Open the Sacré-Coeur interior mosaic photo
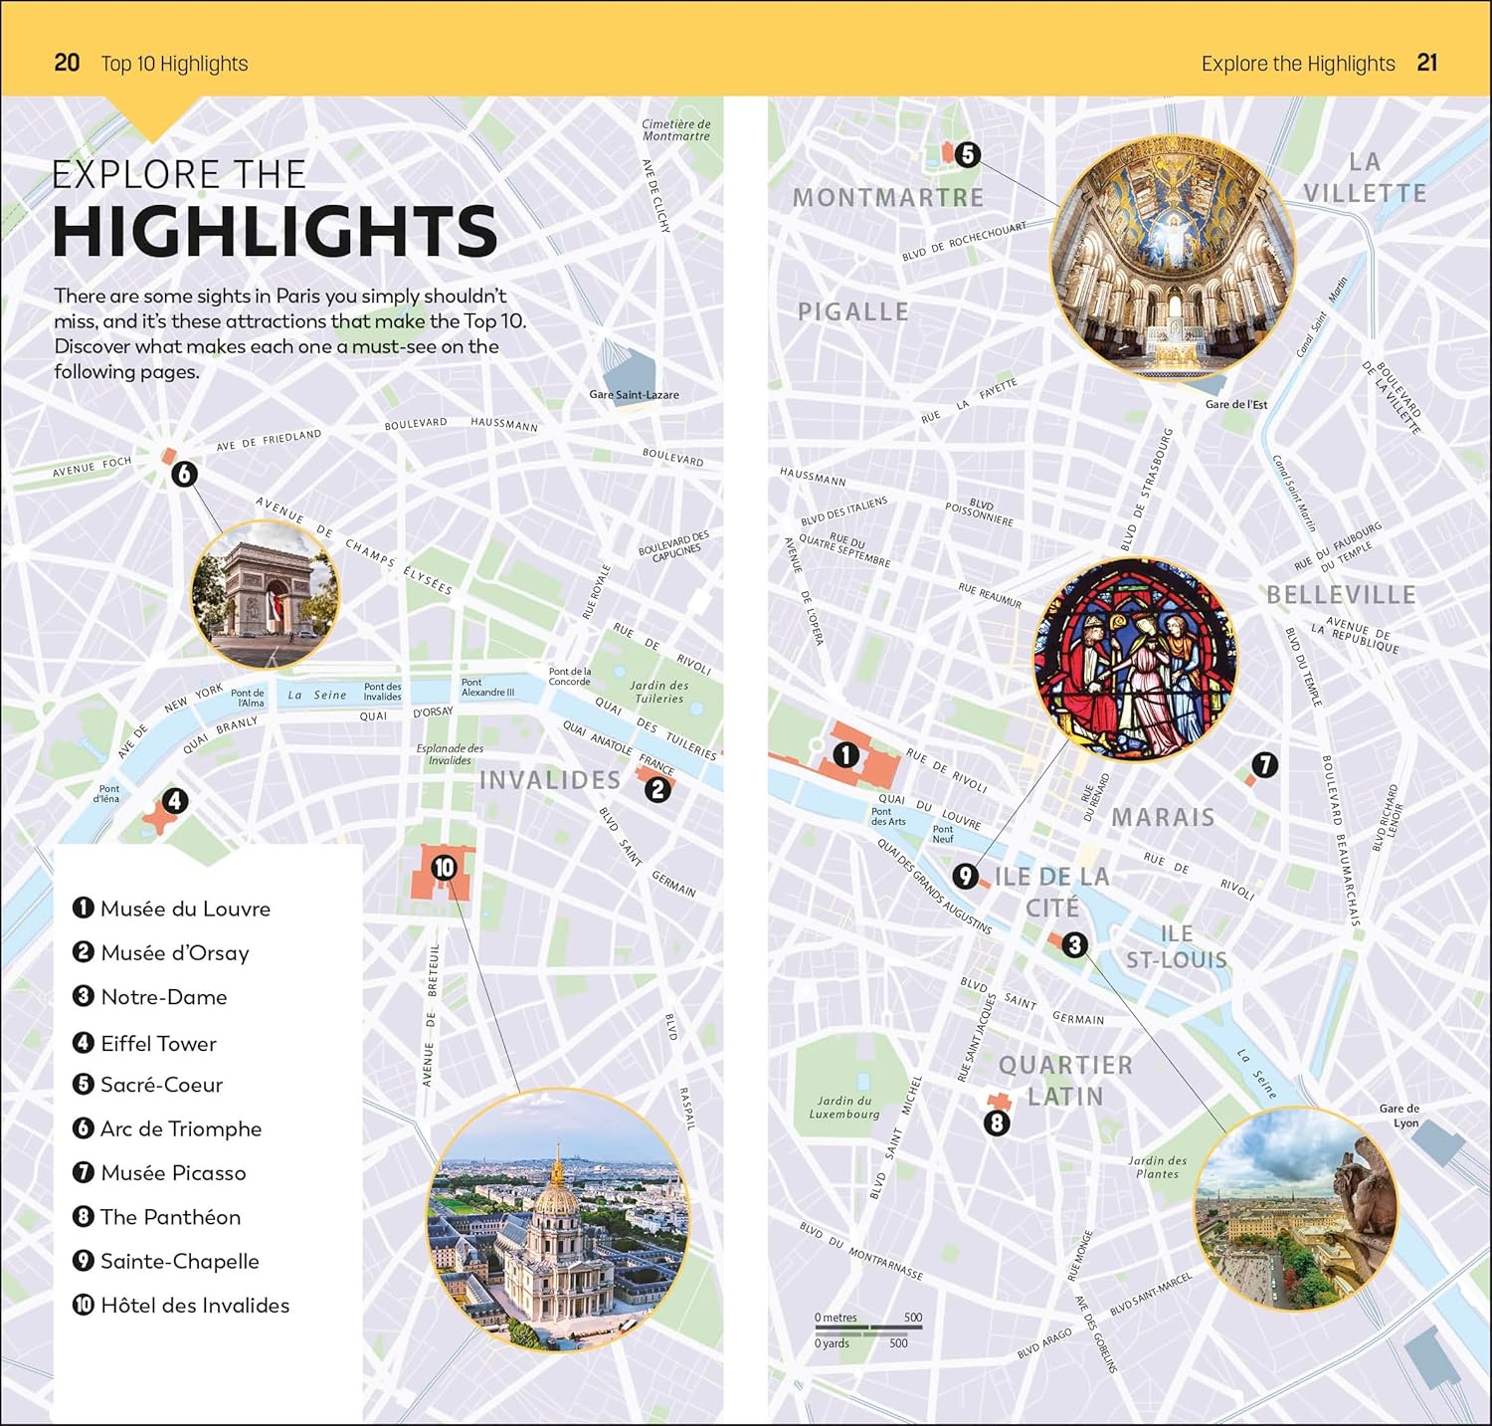The image size is (1492, 1426). pyautogui.click(x=1174, y=256)
